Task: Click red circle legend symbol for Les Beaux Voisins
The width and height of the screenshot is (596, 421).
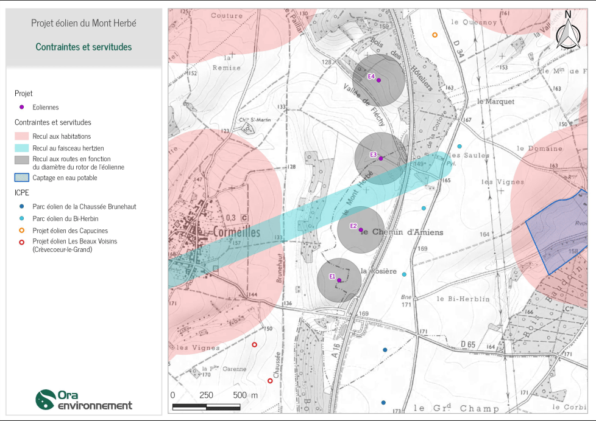Action: [22, 242]
